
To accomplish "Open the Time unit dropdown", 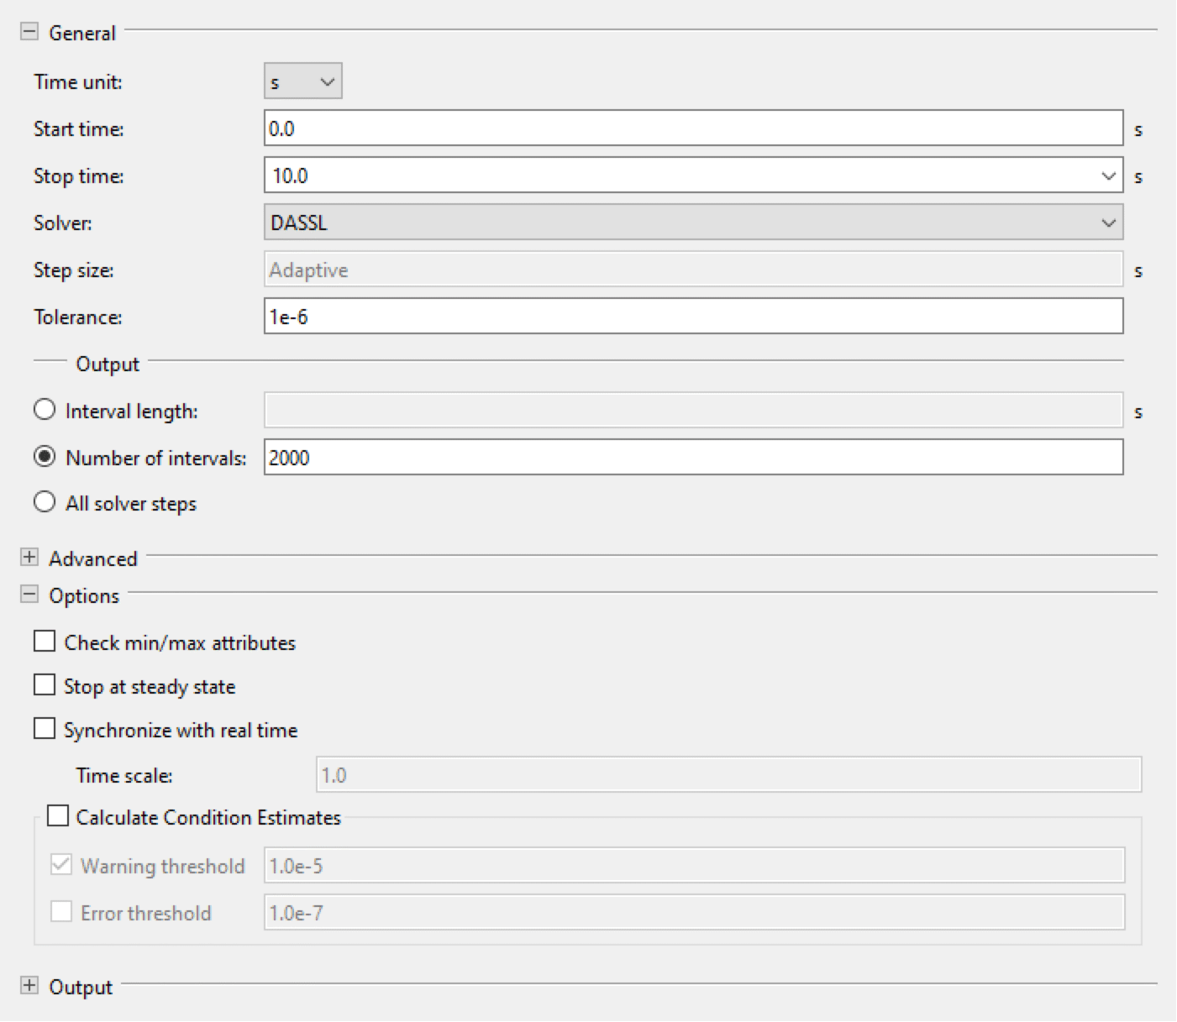I will click(303, 81).
